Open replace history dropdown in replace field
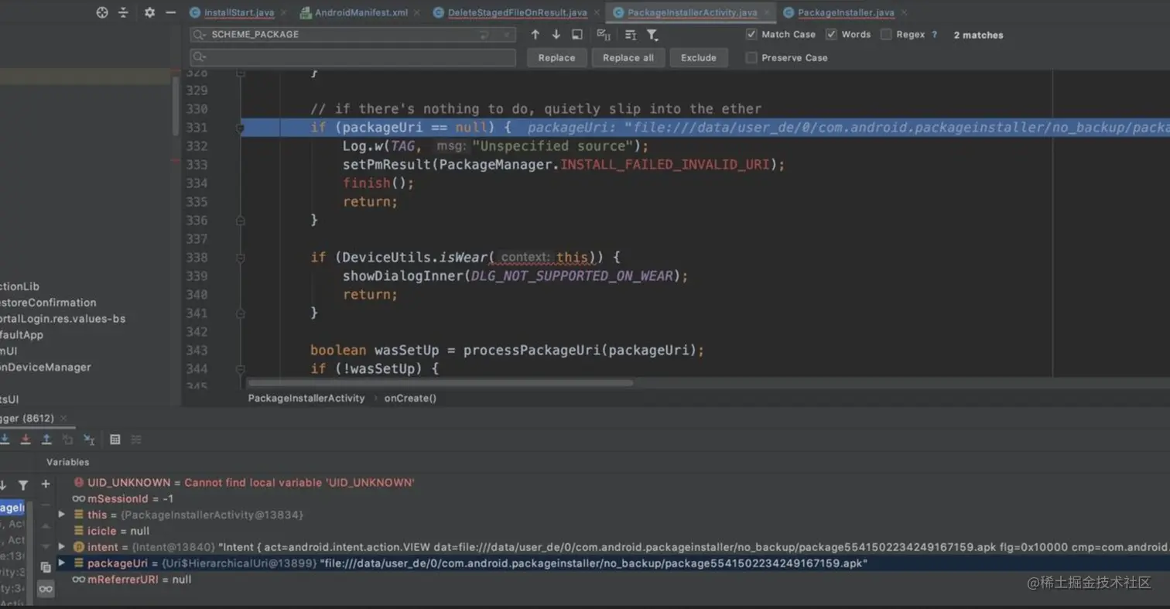 tap(199, 58)
